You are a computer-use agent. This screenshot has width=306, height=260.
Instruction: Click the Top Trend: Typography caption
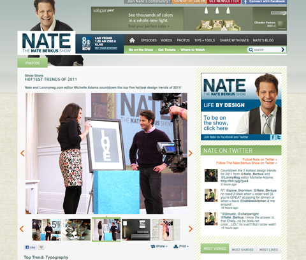[46, 257]
